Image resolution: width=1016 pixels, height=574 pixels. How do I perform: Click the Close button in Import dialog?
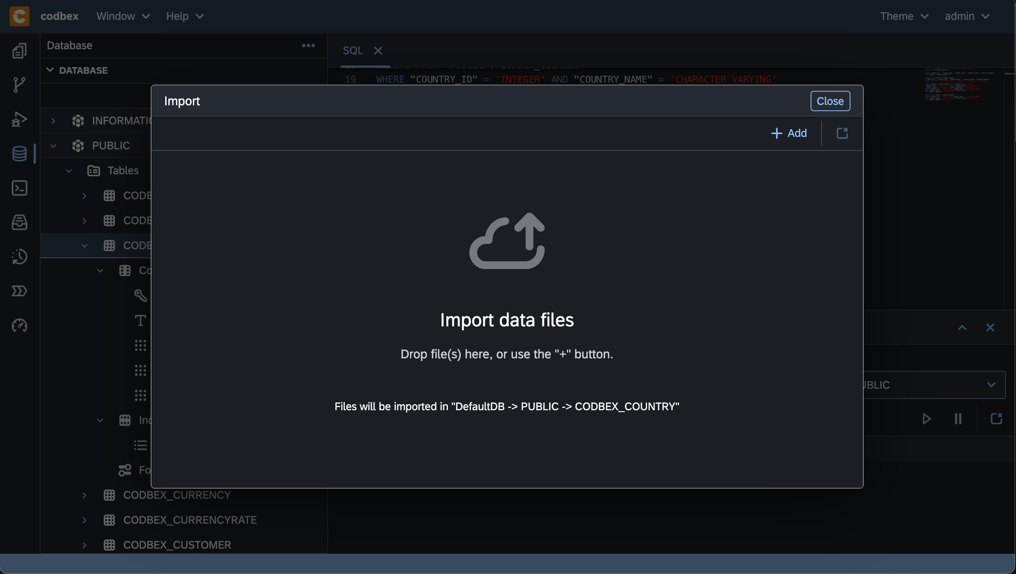point(830,101)
